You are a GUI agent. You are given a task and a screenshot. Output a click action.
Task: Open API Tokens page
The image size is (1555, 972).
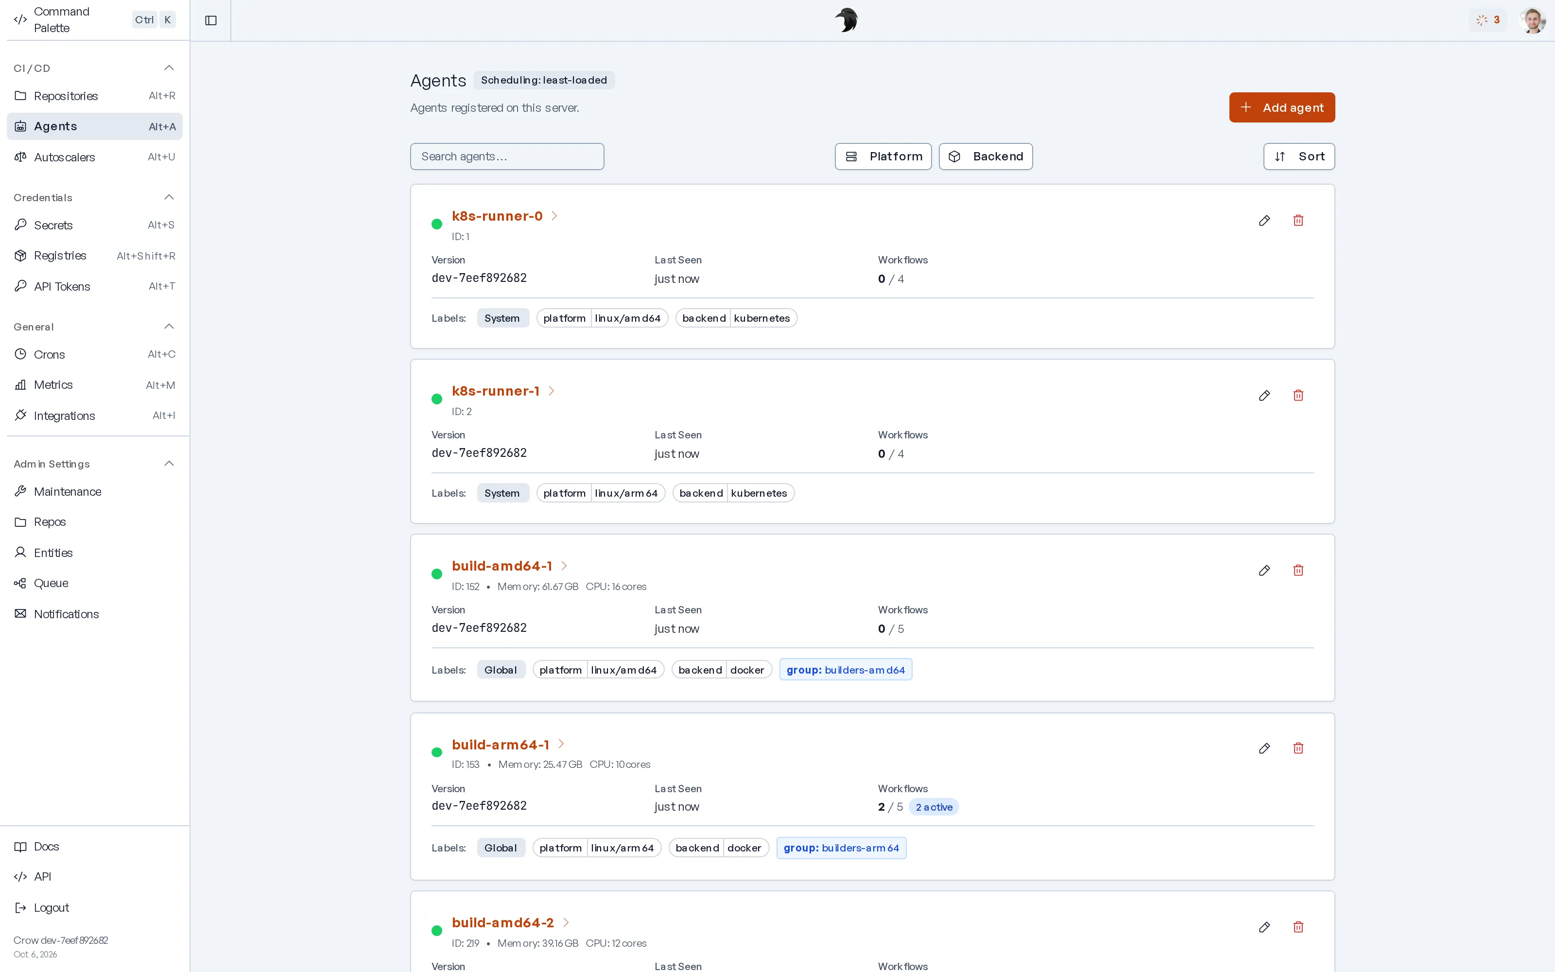tap(94, 287)
